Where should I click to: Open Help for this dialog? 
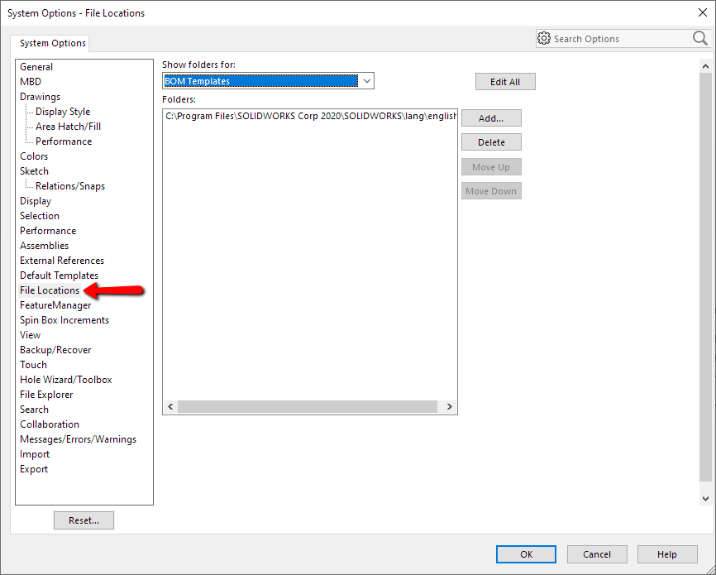click(x=667, y=554)
